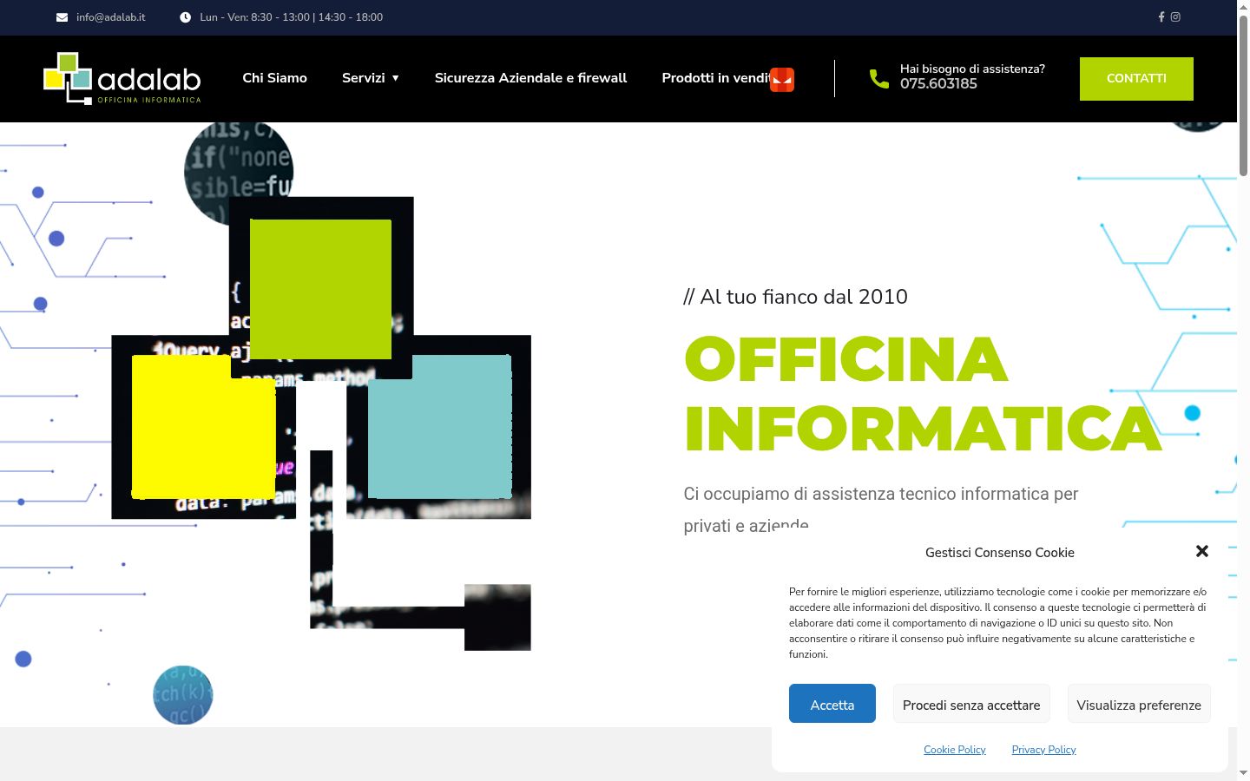Screen dimensions: 1250x781
Task: Choose Procedi senza accettare
Action: [x=971, y=704]
